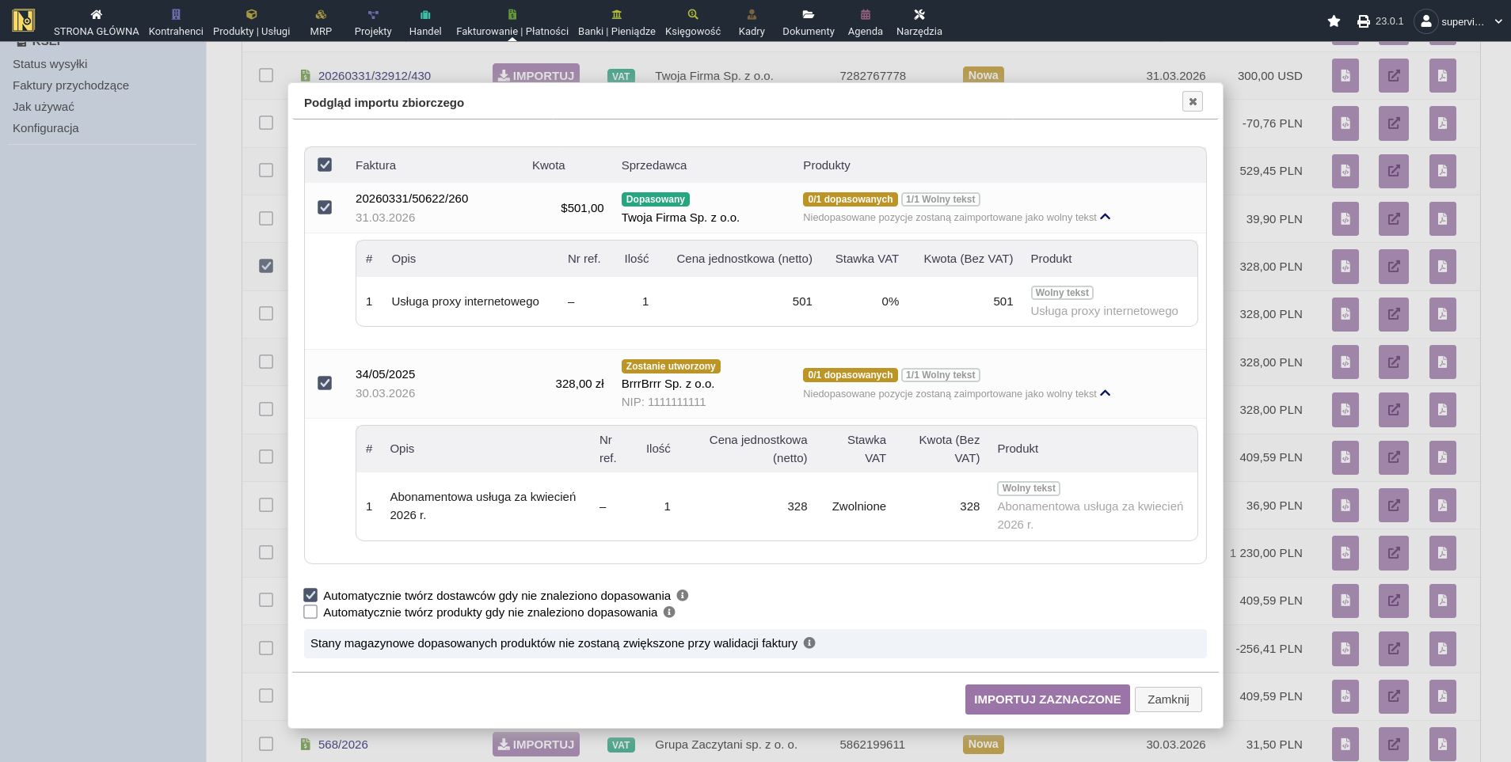Enable automatic product creation checkbox
Viewport: 1511px width, 762px height.
pyautogui.click(x=310, y=612)
